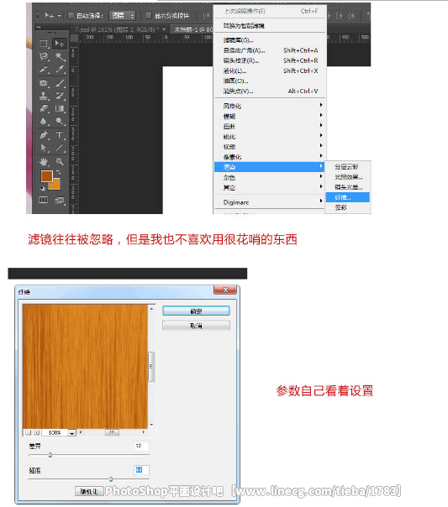Open the Move tool preset picker arrow
Screen dimensions: 448x507
59,16
